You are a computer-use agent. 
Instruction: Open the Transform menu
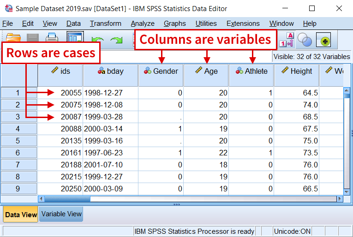pyautogui.click(x=105, y=24)
